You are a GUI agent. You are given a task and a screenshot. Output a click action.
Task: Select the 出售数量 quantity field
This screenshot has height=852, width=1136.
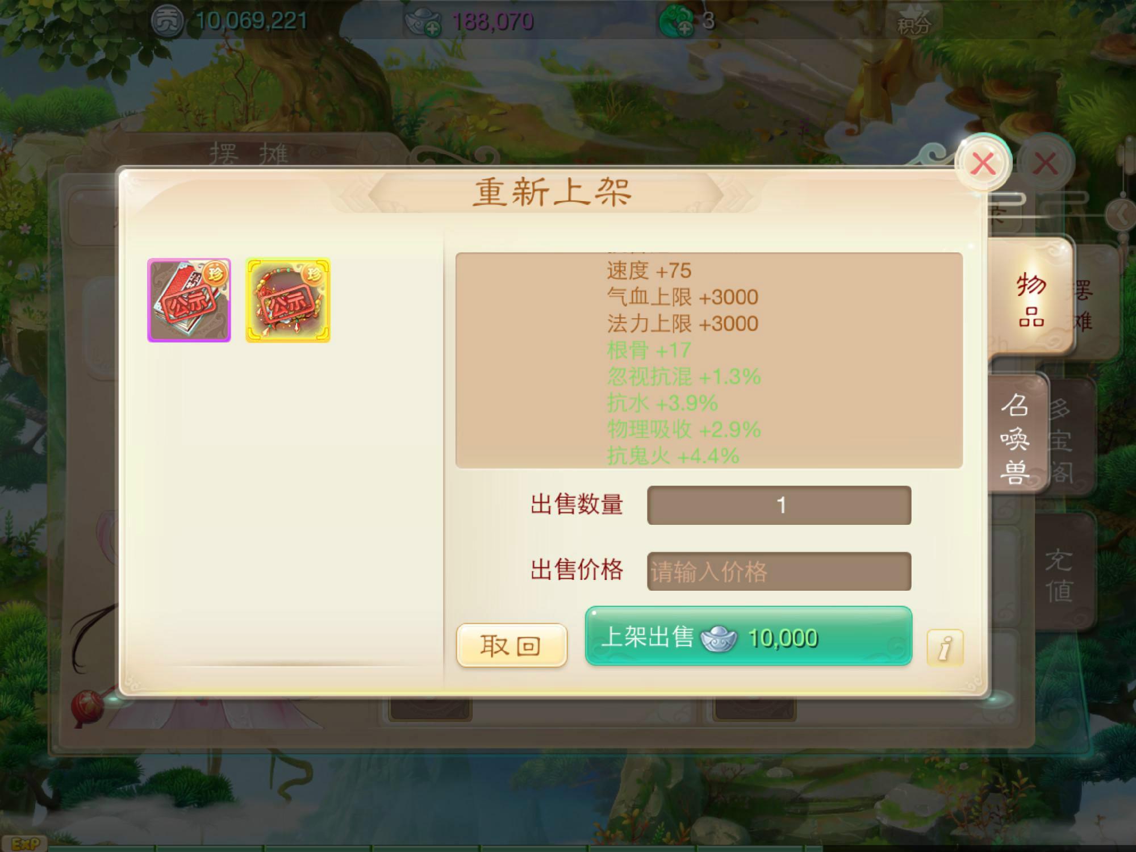point(779,505)
